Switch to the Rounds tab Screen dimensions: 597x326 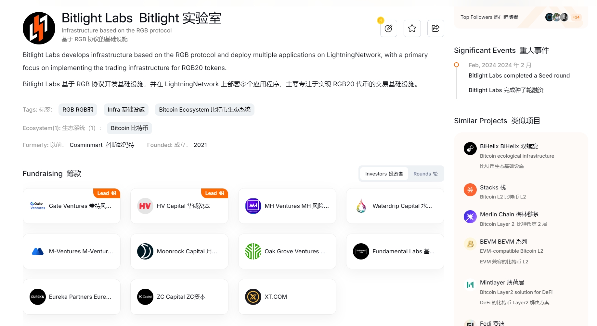pyautogui.click(x=425, y=174)
